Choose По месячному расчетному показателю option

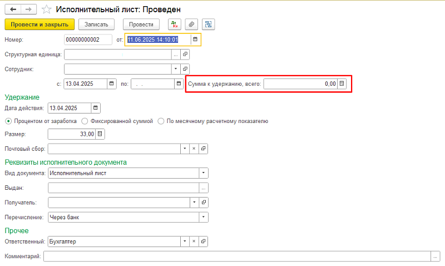161,121
